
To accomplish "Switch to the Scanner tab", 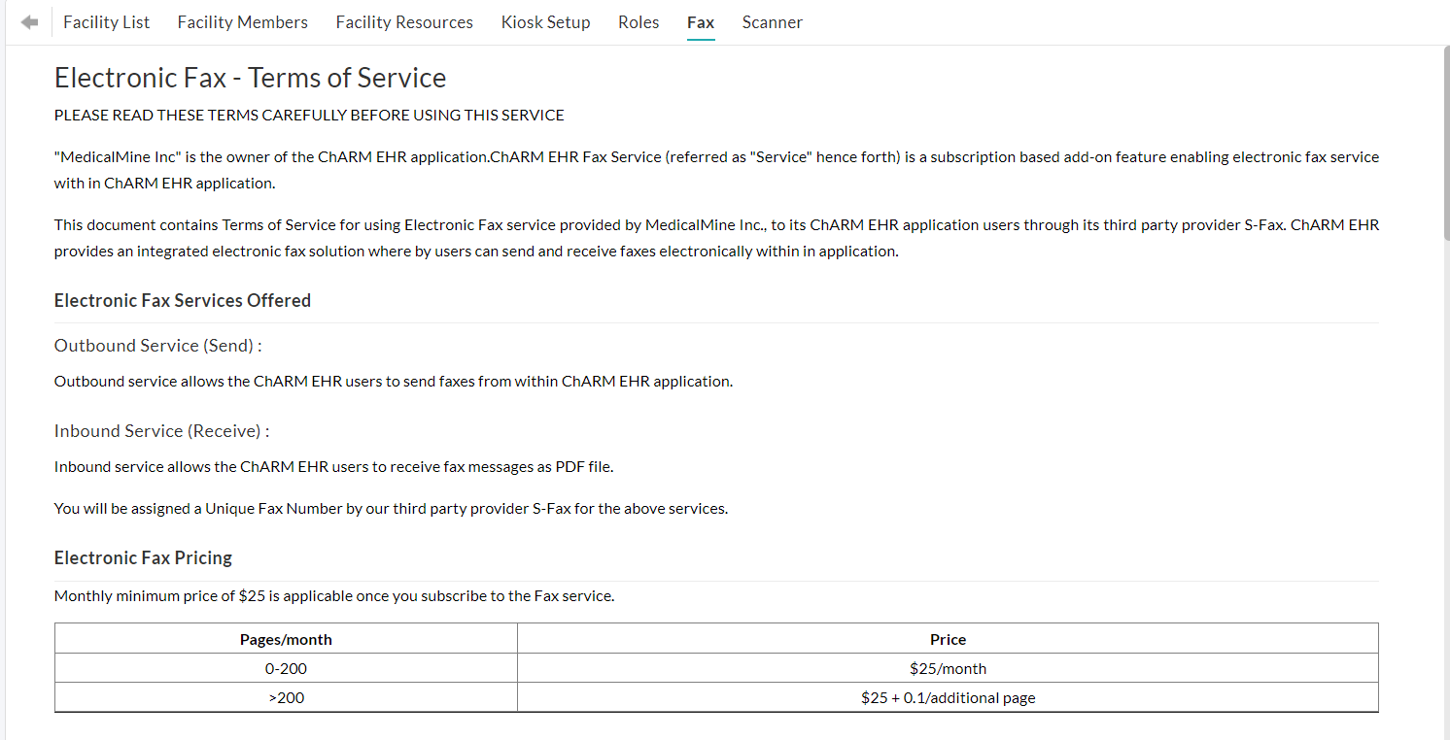I will (772, 21).
